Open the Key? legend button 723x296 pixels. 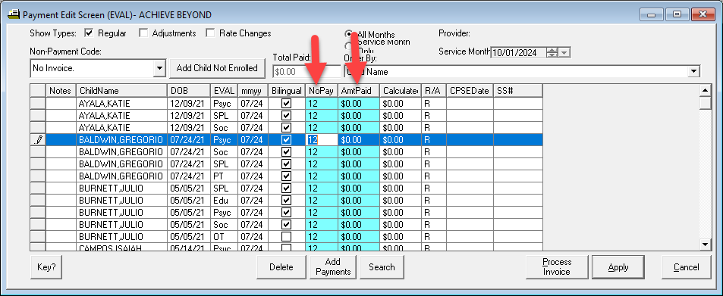[46, 267]
